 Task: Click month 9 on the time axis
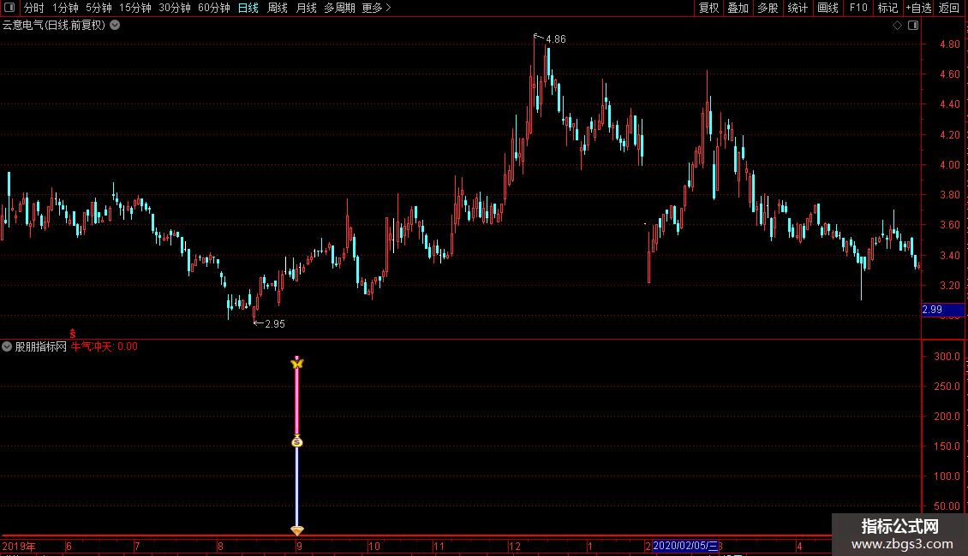(299, 546)
